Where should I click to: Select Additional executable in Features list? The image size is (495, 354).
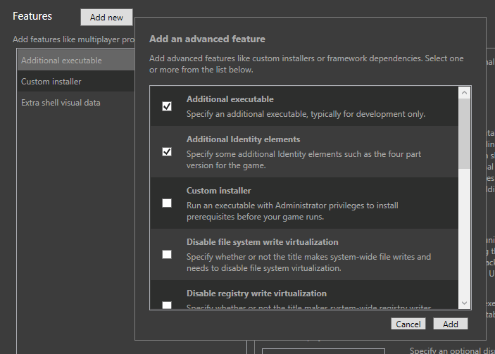pos(76,60)
